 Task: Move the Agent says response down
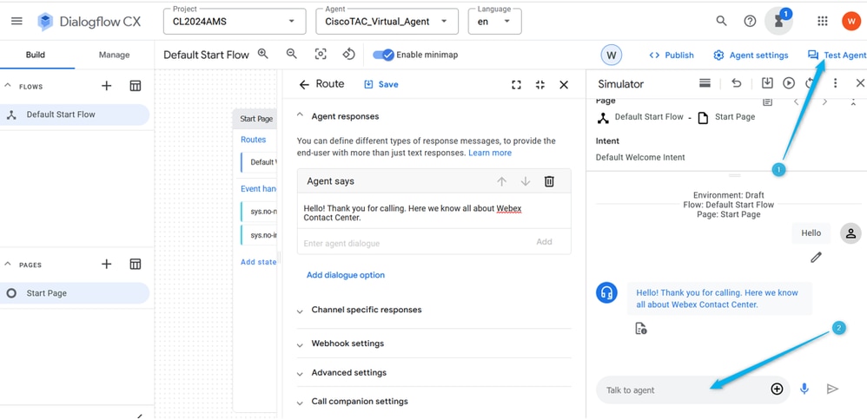tap(526, 181)
